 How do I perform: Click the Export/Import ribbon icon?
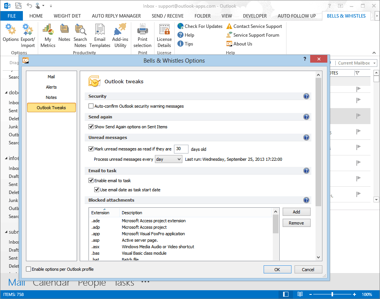[27, 36]
